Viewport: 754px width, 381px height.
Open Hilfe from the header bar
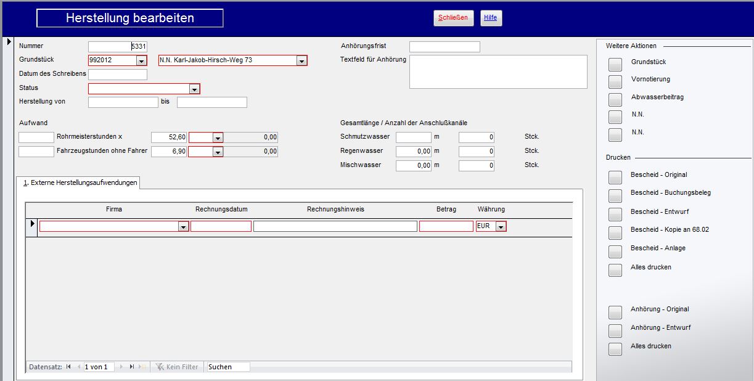[x=491, y=18]
